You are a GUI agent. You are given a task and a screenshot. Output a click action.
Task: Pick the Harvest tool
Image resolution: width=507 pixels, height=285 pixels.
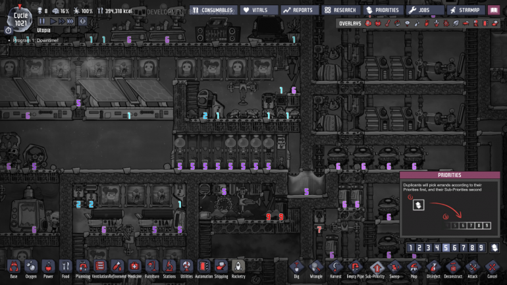[x=336, y=267]
